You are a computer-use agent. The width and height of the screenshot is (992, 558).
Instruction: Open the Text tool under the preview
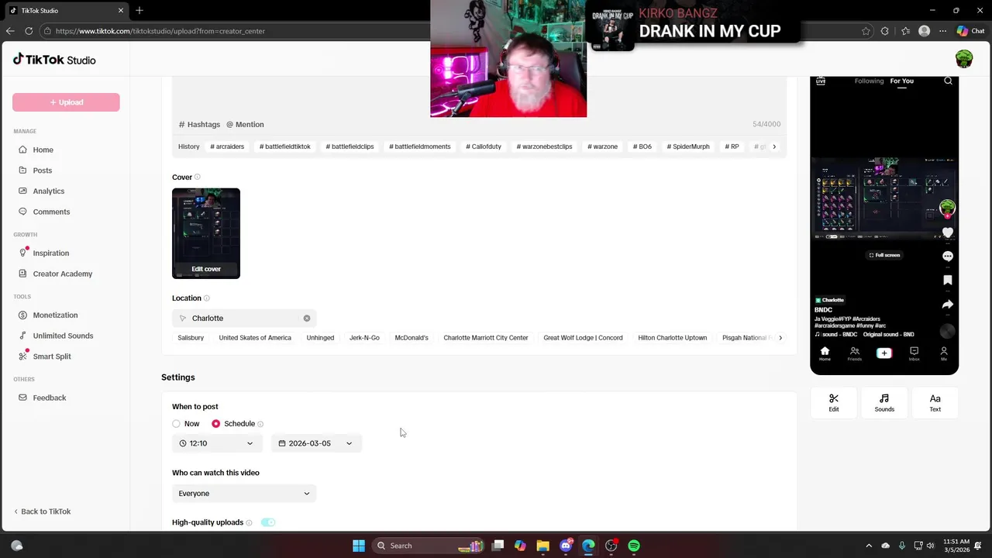[935, 402]
